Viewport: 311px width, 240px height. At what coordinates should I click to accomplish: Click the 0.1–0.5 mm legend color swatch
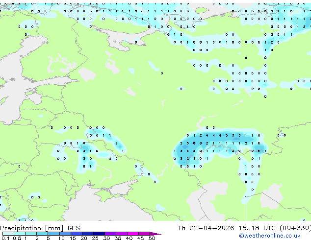pos(8,234)
